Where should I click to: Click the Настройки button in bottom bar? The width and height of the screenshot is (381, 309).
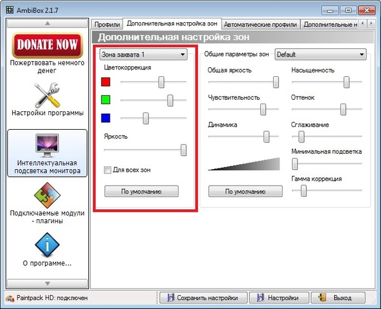coord(279,298)
